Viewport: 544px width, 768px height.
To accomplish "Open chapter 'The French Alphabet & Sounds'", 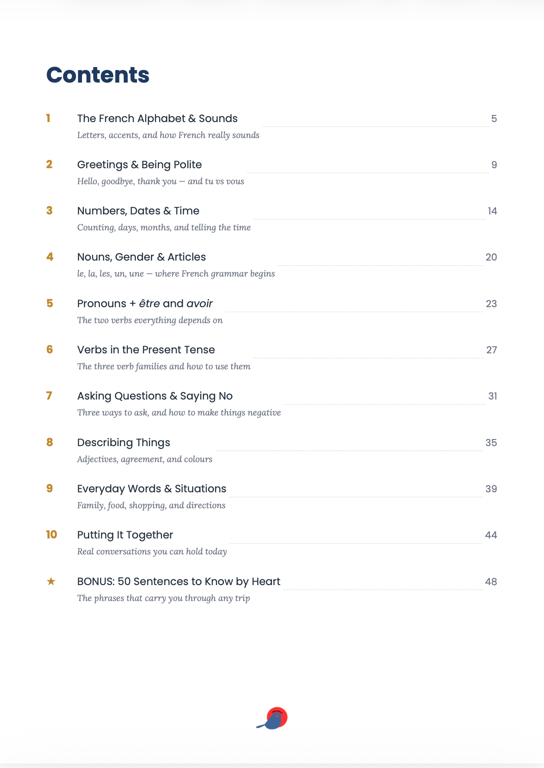I will pyautogui.click(x=158, y=119).
